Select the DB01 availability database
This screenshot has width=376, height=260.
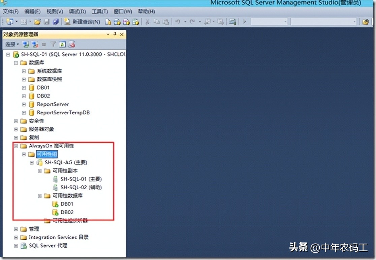(x=66, y=204)
